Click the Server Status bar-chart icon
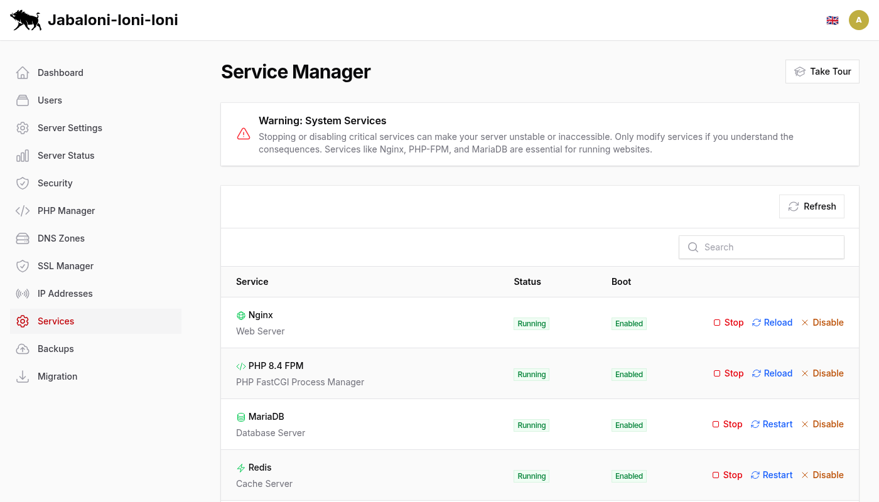Screen dimensions: 879x502 (x=23, y=155)
